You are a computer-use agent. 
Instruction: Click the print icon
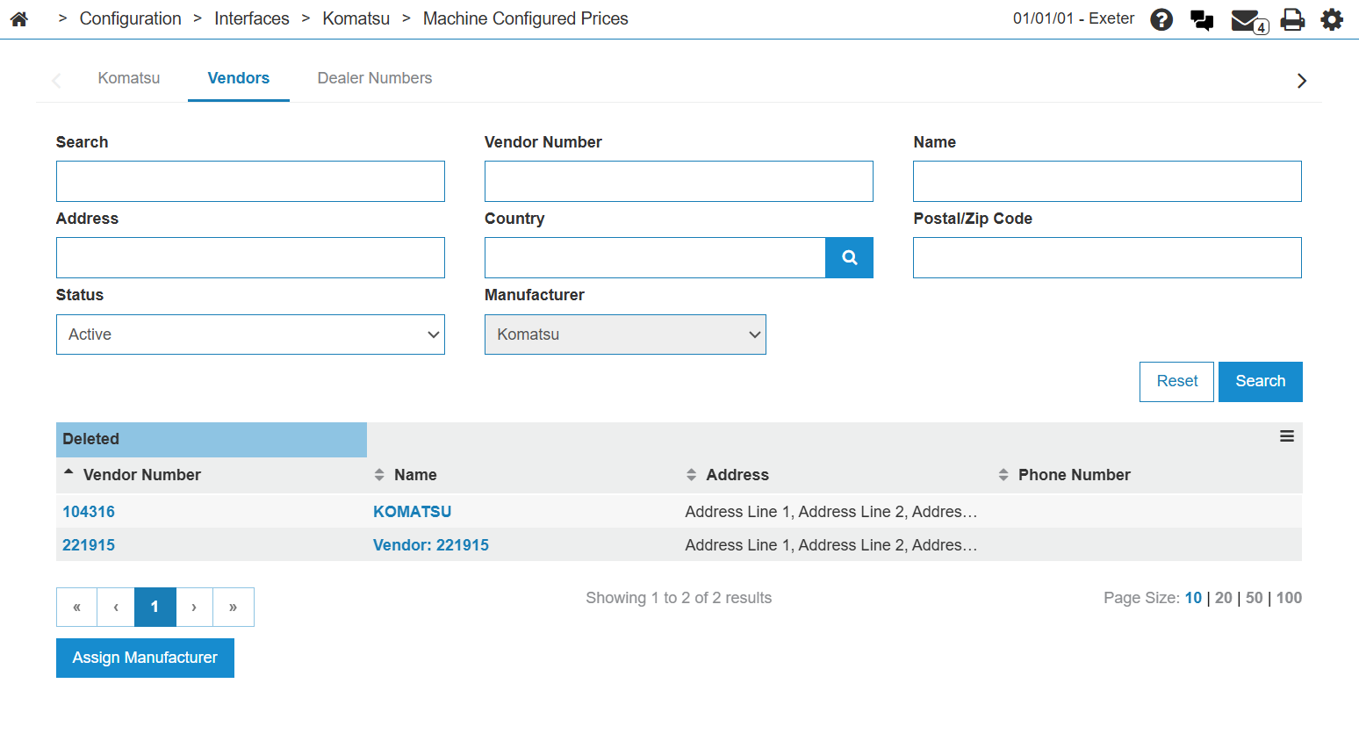(1292, 19)
